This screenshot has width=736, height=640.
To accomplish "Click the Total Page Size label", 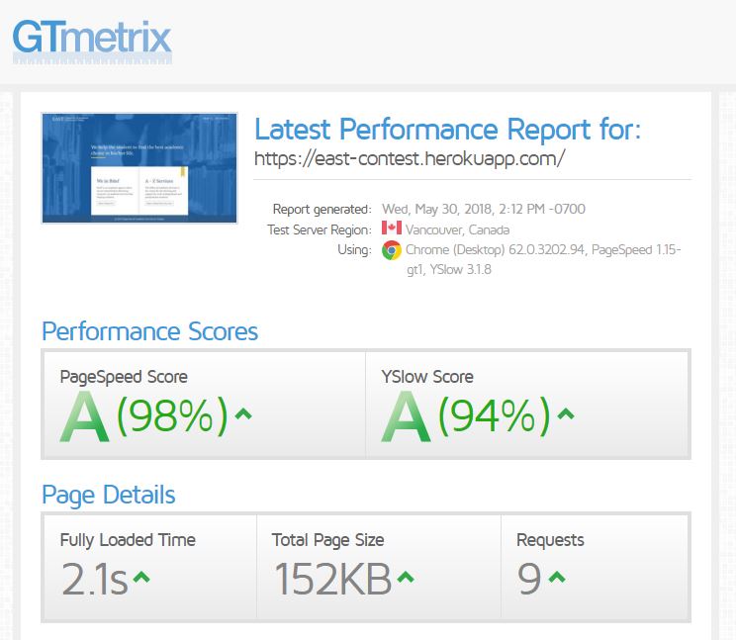I will pos(327,540).
